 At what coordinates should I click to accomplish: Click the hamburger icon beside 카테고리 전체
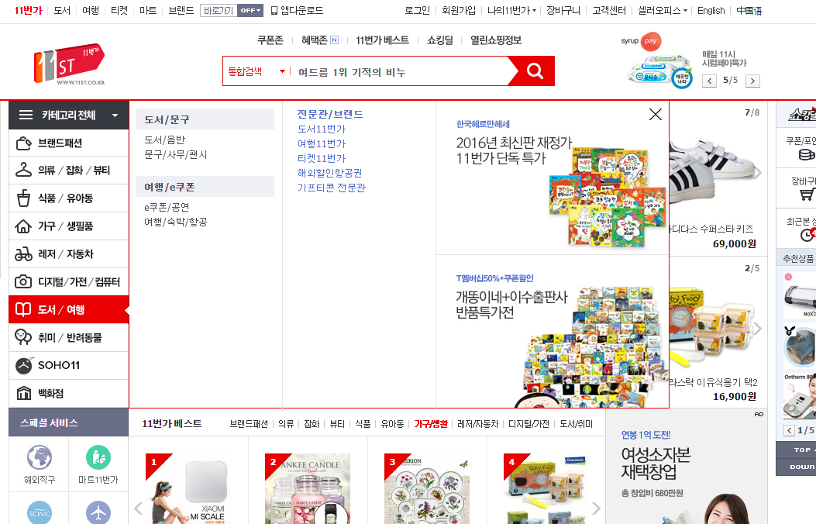pyautogui.click(x=26, y=115)
